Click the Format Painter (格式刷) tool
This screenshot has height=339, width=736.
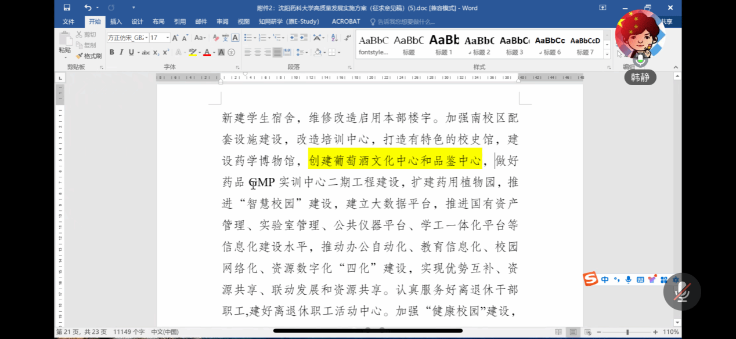[89, 56]
